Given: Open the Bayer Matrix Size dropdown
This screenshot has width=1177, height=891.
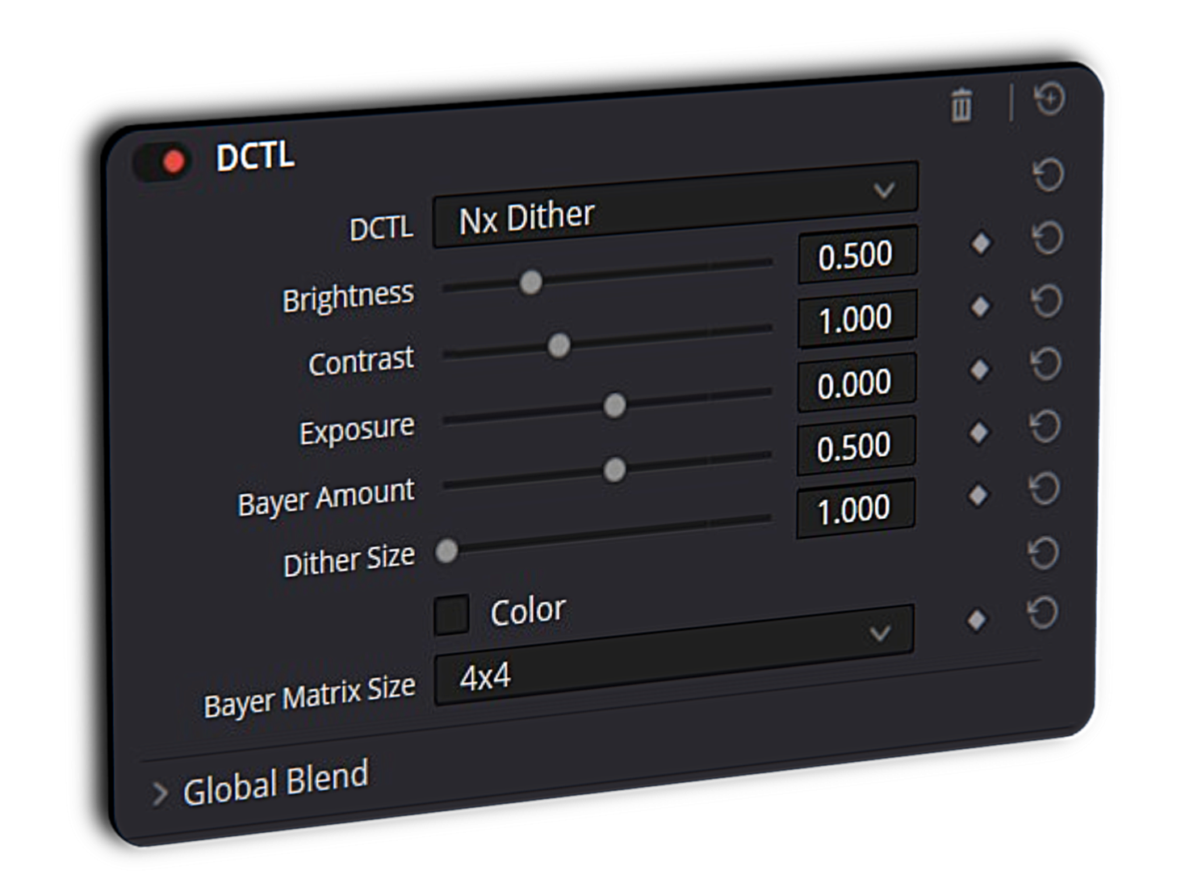Looking at the screenshot, I should [672, 655].
